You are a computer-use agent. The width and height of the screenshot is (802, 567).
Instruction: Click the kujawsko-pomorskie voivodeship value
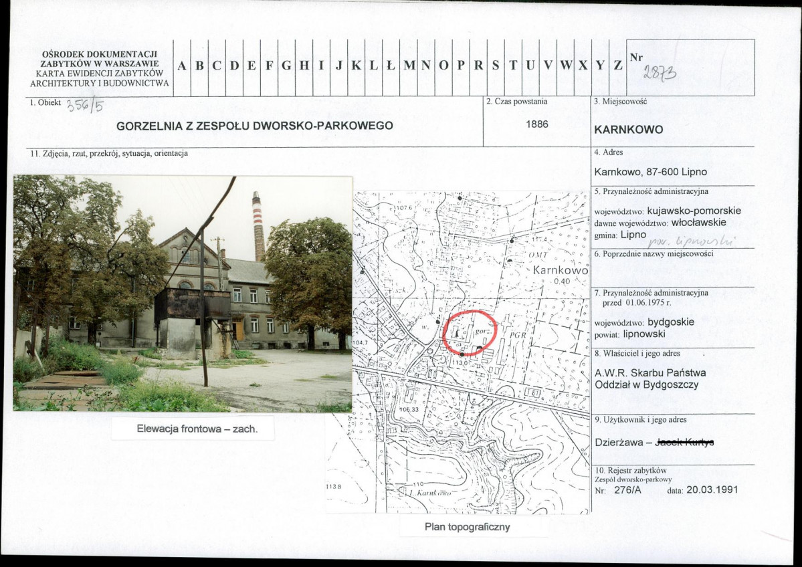tap(694, 211)
